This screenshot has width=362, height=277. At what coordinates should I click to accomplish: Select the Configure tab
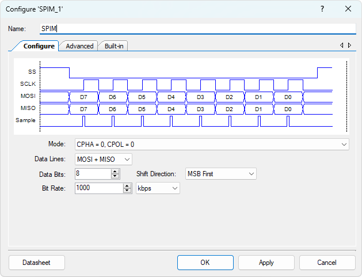coord(39,46)
